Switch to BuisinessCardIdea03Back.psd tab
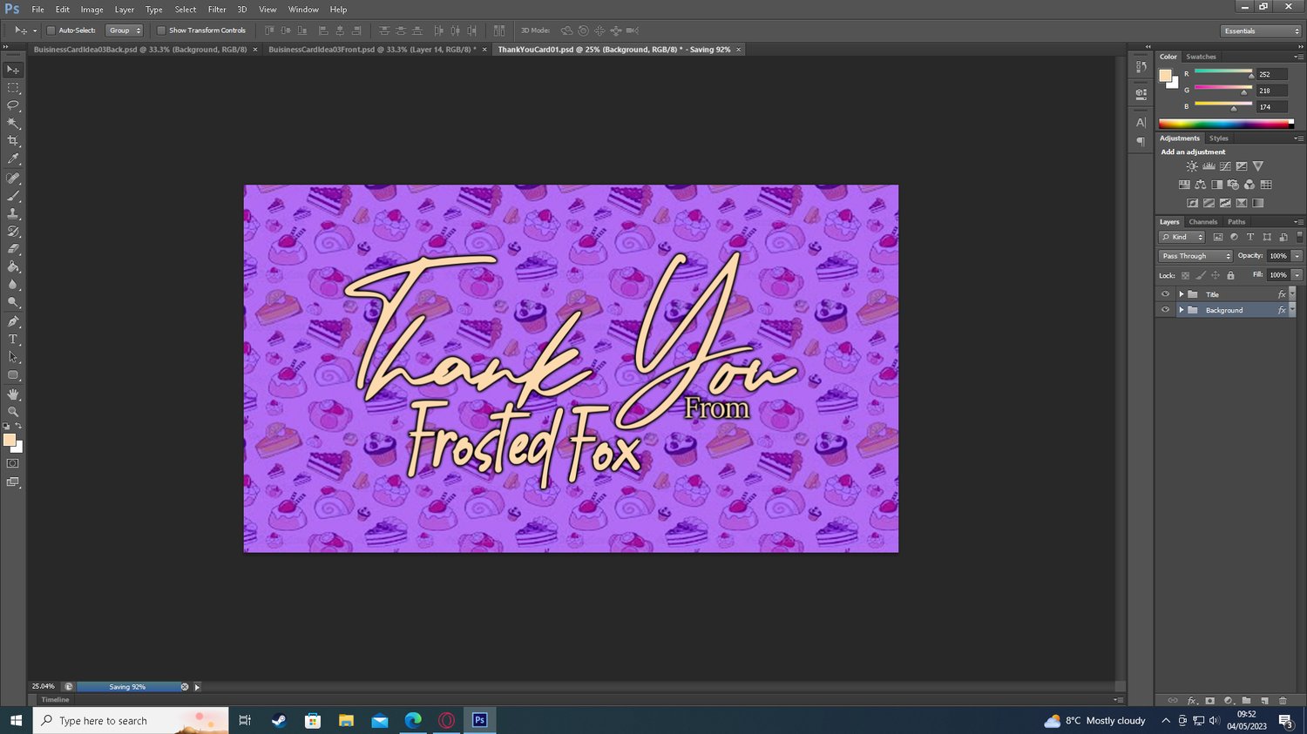This screenshot has height=734, width=1307. coord(140,50)
